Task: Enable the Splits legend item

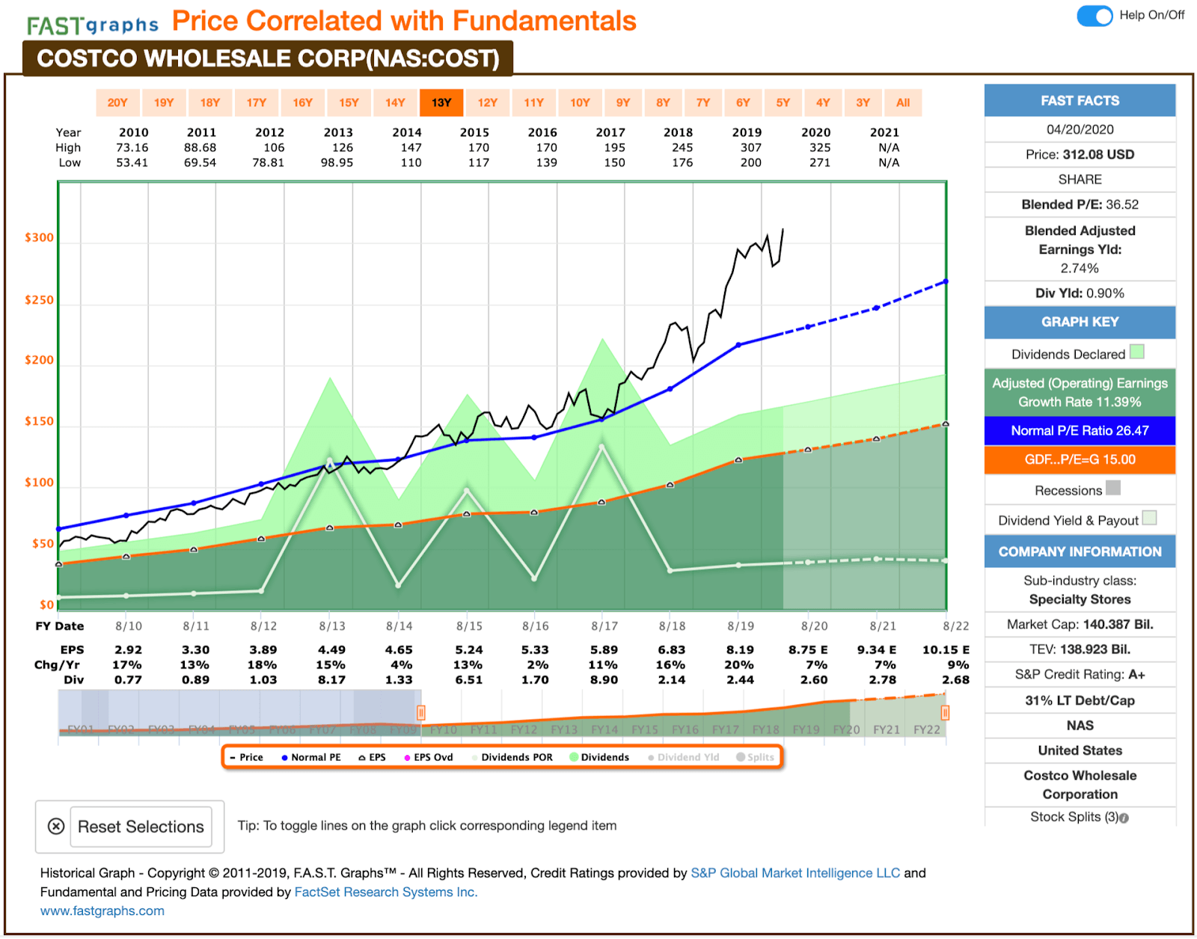Action: [756, 757]
